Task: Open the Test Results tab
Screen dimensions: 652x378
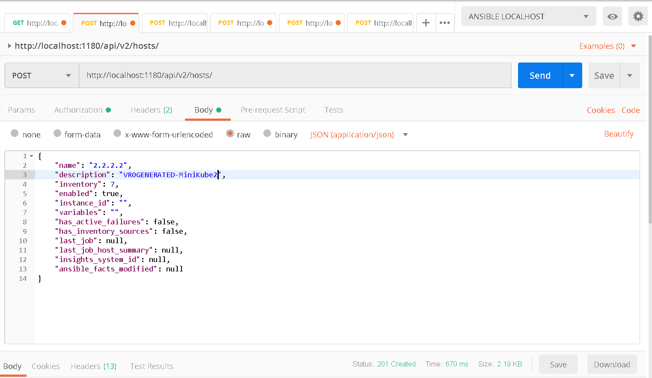Action: [x=152, y=366]
